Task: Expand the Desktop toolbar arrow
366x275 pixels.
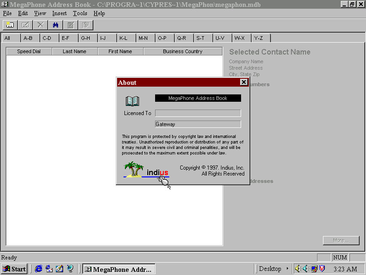Action: (x=287, y=269)
